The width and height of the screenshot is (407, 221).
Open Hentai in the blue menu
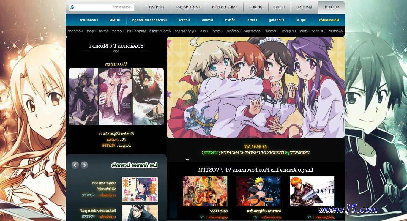click(184, 20)
